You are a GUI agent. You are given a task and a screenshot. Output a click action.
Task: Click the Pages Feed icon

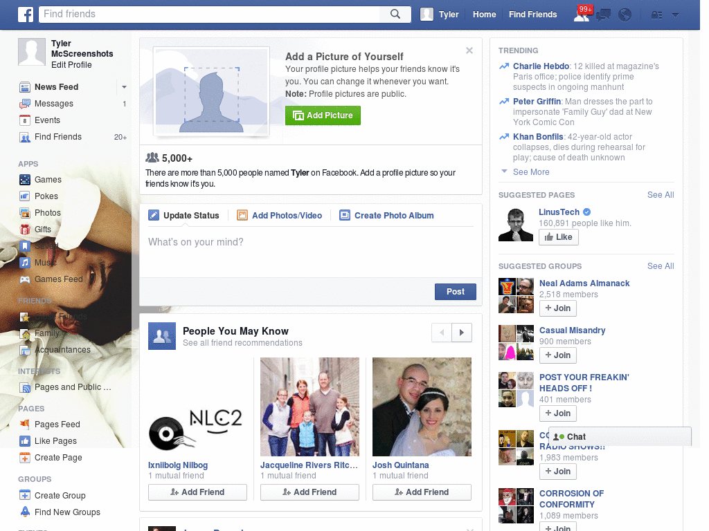point(25,425)
